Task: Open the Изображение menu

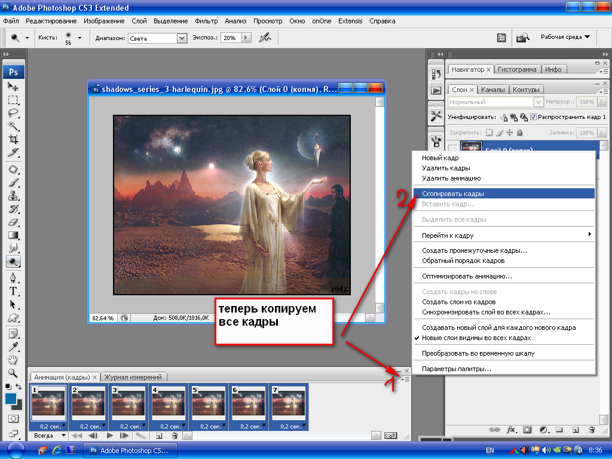Action: pyautogui.click(x=104, y=21)
